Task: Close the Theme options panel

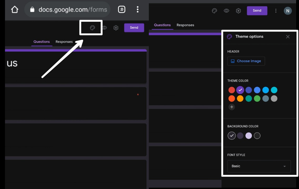Action: pos(288,37)
